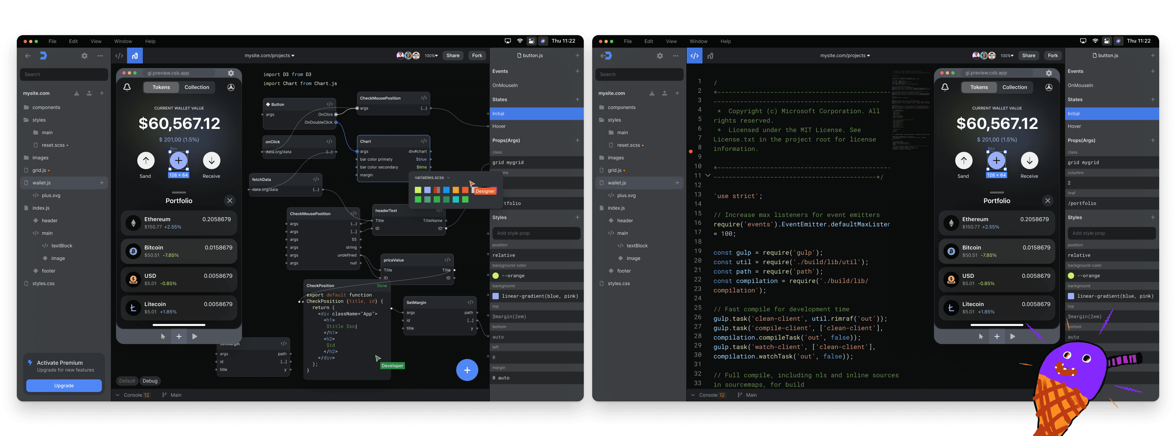Screen dimensions: 1176x436
Task: Switch canvas mode to Default
Action: (x=127, y=381)
